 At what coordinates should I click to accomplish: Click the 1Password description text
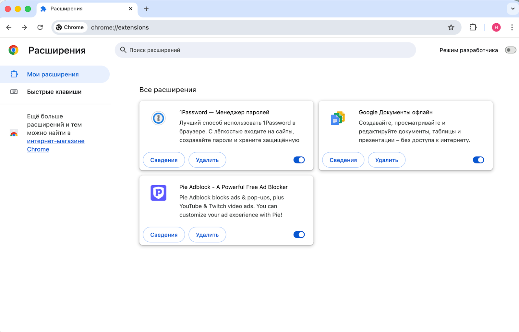(239, 131)
